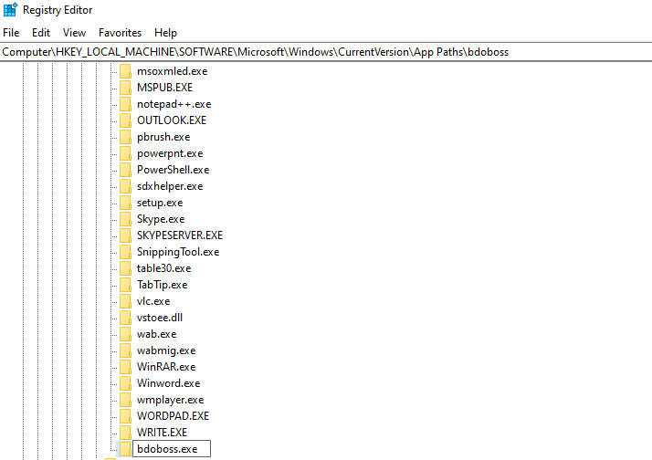Click the Skype.exe folder icon
Viewport: 652px width, 460px height.
coord(125,219)
